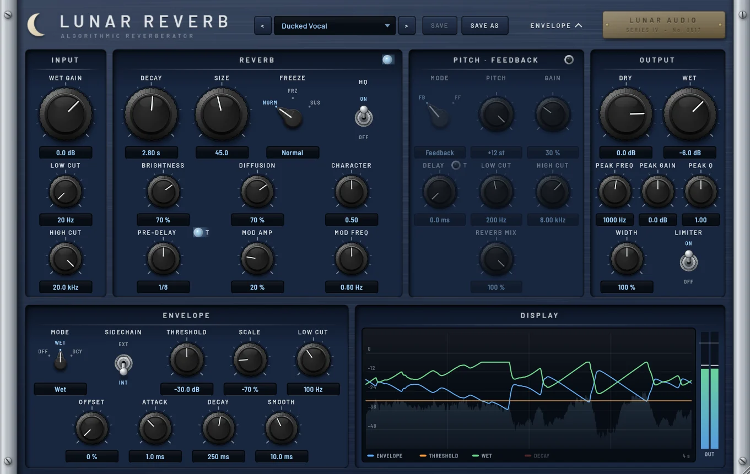
Task: Click the Width knob
Action: (x=627, y=259)
